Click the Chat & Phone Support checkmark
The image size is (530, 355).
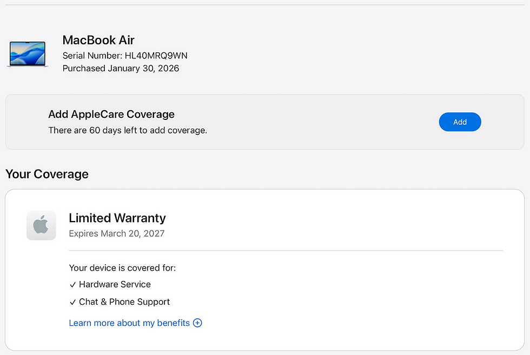72,302
